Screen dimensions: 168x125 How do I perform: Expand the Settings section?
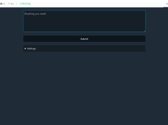(x=84, y=49)
